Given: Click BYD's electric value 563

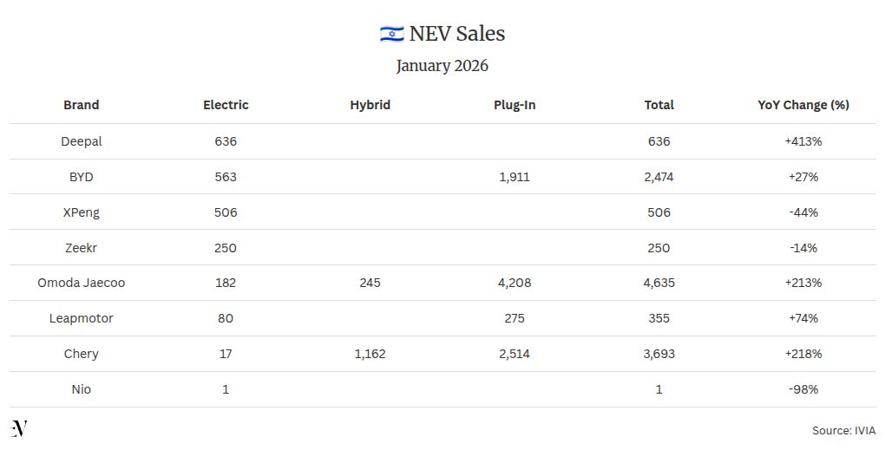Looking at the screenshot, I should [x=226, y=177].
